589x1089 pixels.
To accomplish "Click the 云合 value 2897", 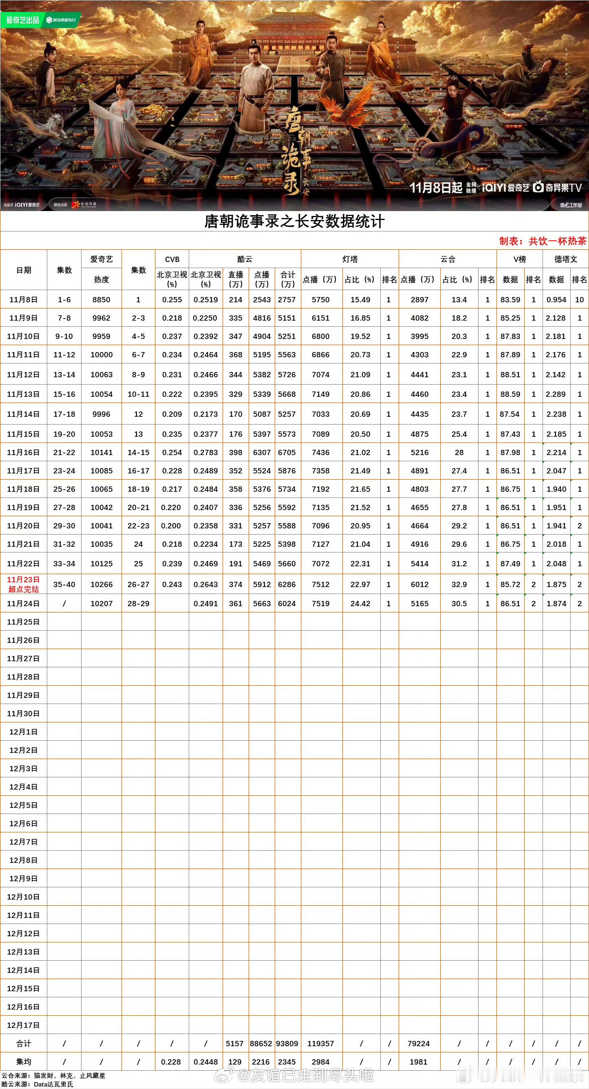I will coord(420,300).
